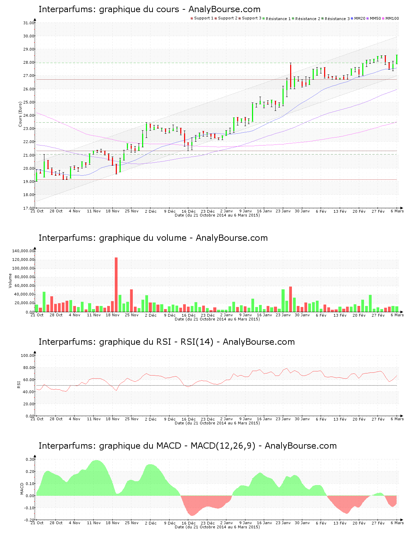This screenshot has height=537, width=416.
Task: Click '13 Fév' under the MACD chart
Action: coord(340,523)
